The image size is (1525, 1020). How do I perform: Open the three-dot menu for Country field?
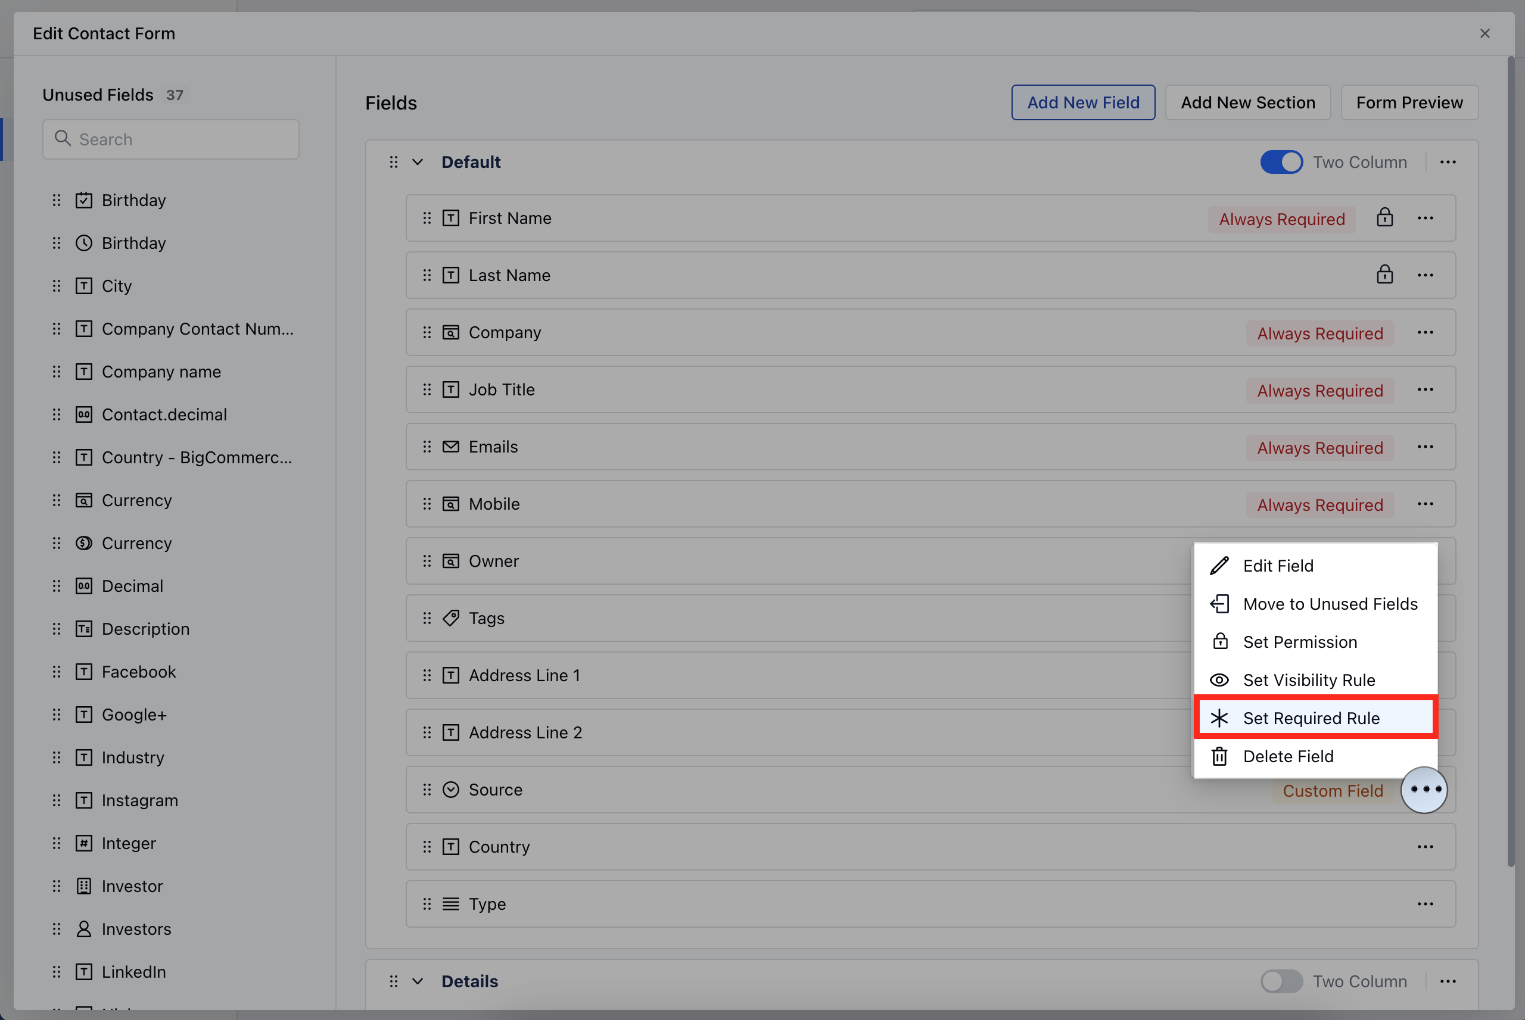1425,847
